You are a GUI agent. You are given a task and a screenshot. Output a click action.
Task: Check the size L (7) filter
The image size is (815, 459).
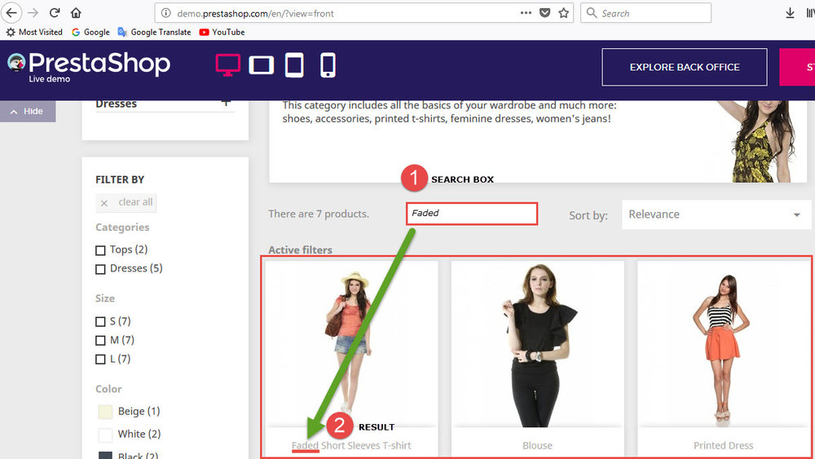[100, 360]
